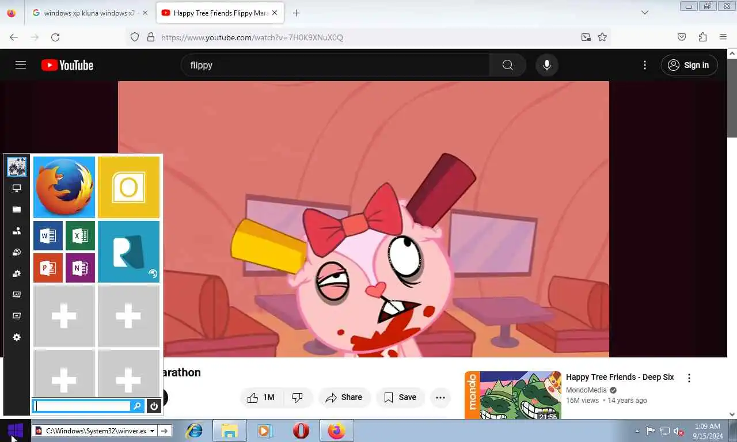Open more actions ellipsis under video

click(440, 397)
